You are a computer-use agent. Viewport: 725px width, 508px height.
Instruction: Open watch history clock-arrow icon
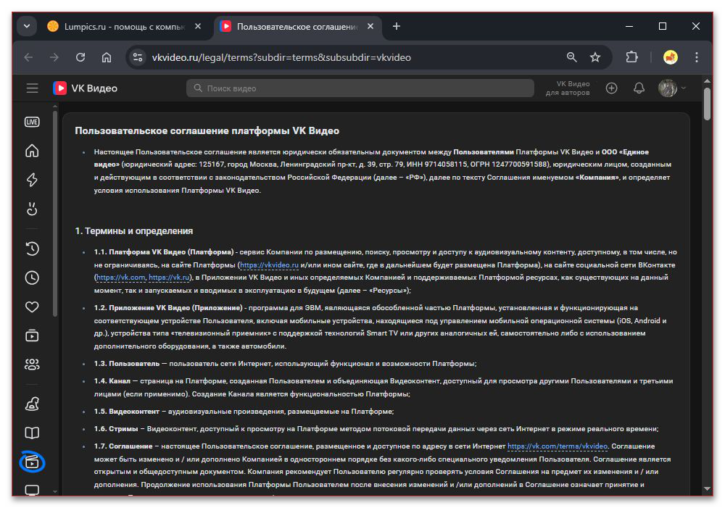[32, 249]
